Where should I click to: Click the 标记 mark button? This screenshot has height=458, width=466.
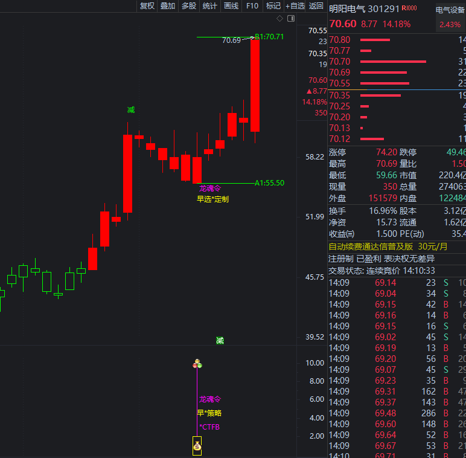273,6
